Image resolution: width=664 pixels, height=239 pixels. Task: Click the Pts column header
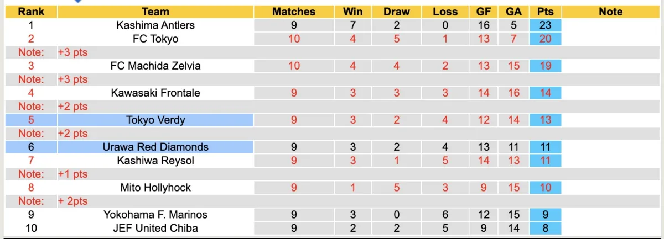(546, 12)
